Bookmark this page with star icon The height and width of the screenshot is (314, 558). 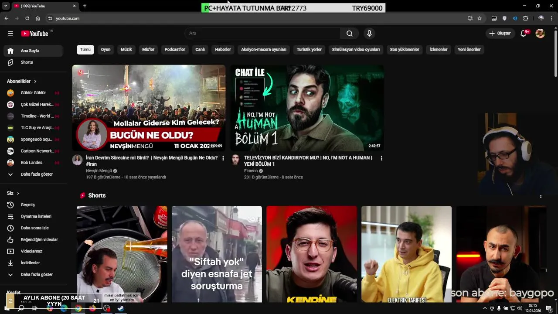tap(480, 18)
